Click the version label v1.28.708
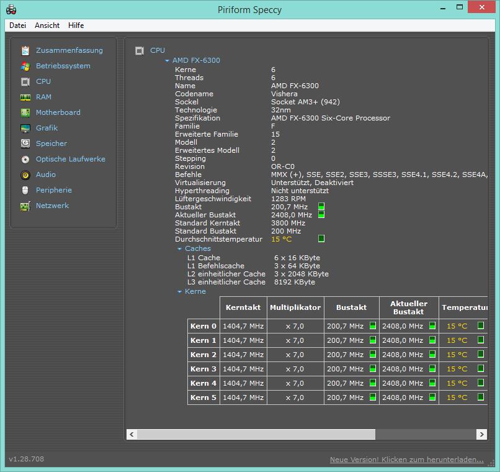500x472 pixels. (27, 459)
